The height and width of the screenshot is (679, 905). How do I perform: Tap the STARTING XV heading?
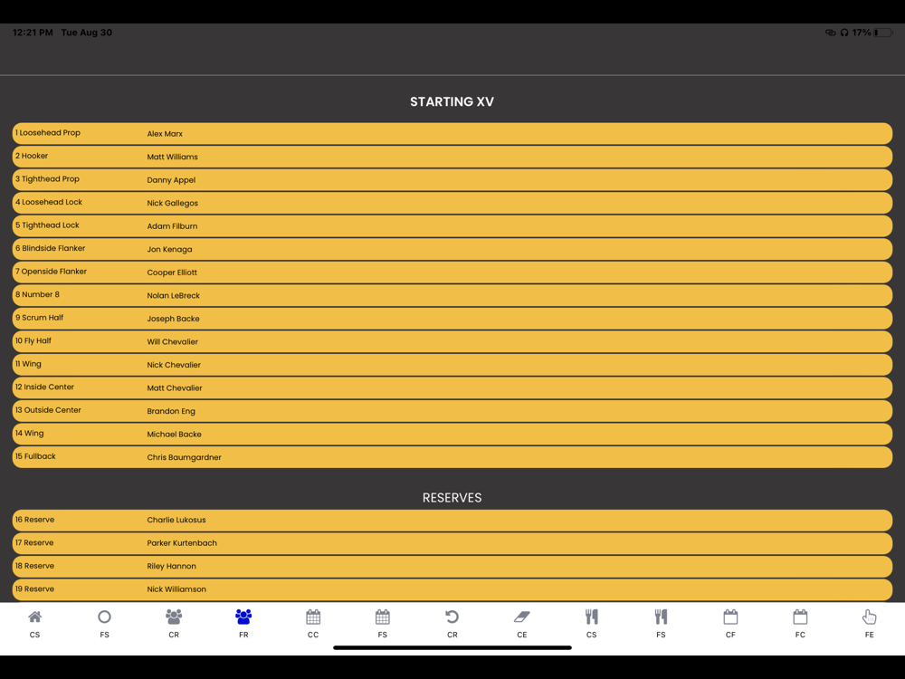coord(452,101)
